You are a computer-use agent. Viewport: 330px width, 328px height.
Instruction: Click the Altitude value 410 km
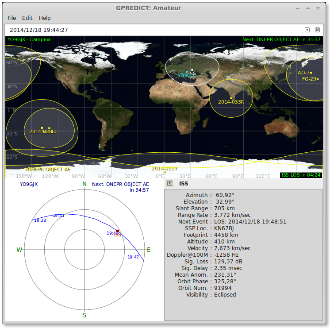tap(224, 242)
